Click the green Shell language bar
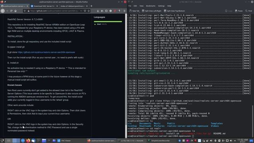254x143 pixels. coord(108,21)
